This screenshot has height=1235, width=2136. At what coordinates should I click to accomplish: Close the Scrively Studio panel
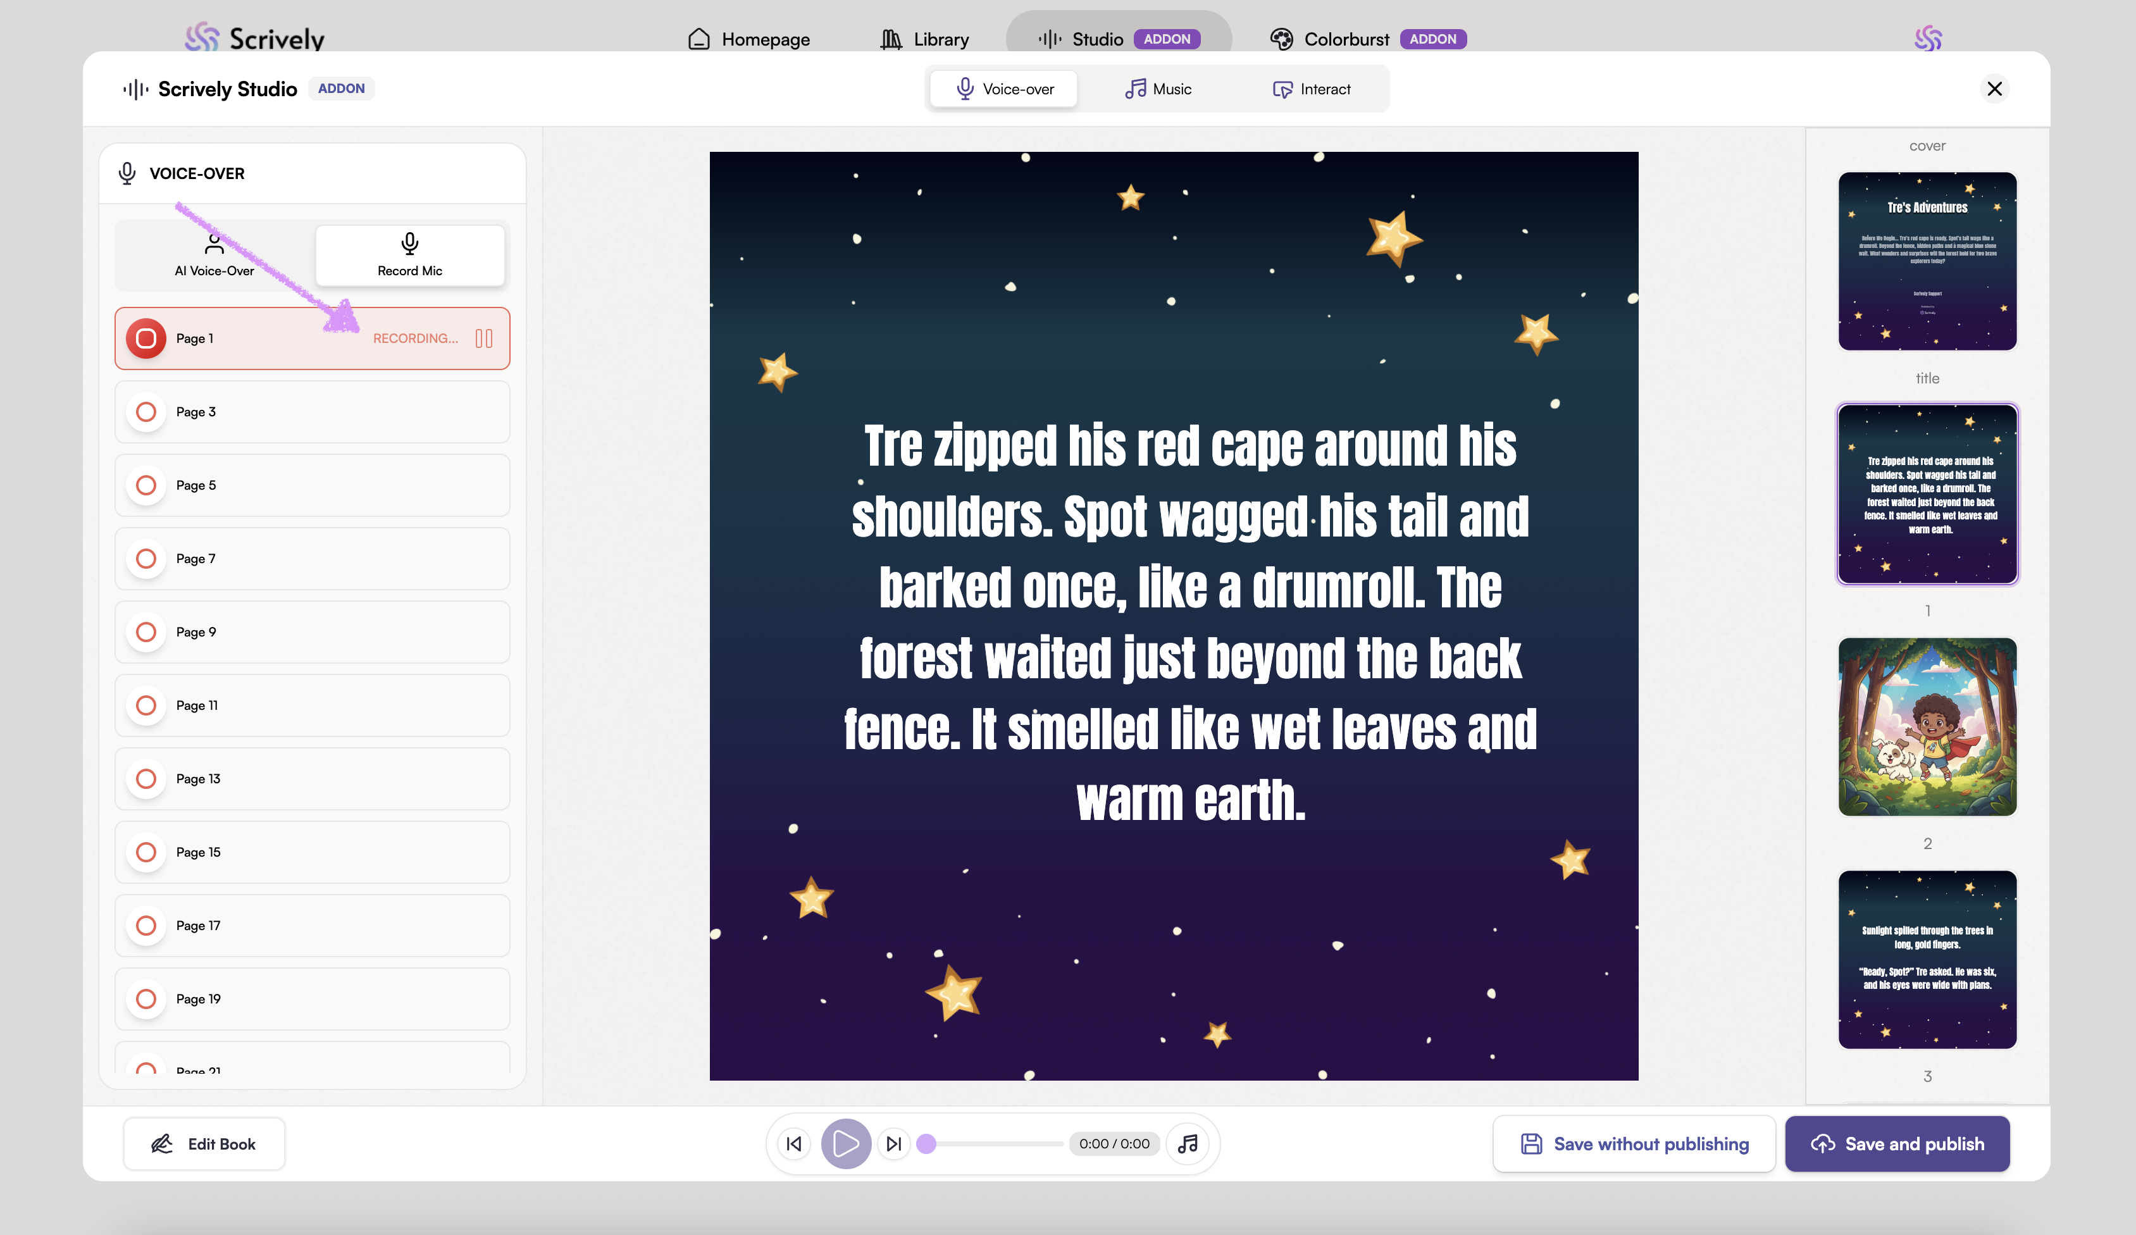(x=1994, y=88)
